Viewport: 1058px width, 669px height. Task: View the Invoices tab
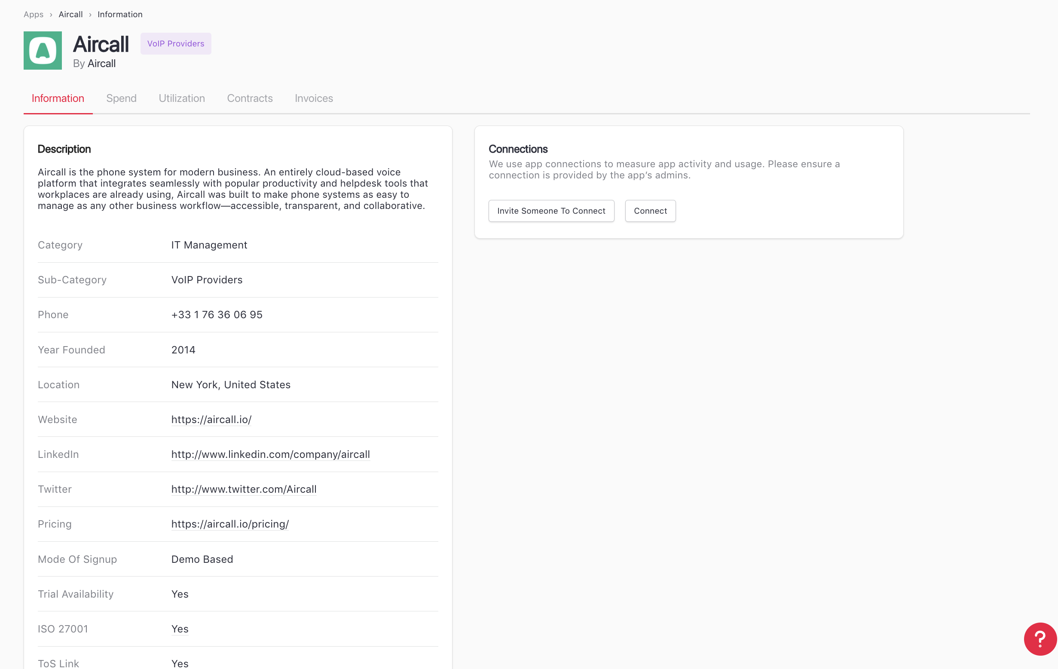[314, 98]
